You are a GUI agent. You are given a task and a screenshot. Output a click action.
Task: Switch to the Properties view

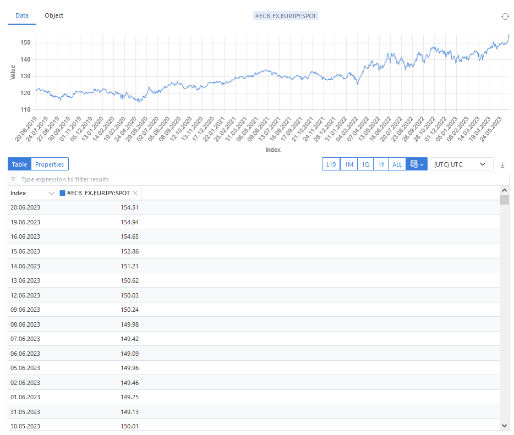point(50,164)
